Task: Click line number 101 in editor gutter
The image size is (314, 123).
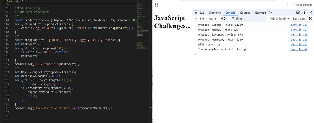Action: [x=7, y=20]
